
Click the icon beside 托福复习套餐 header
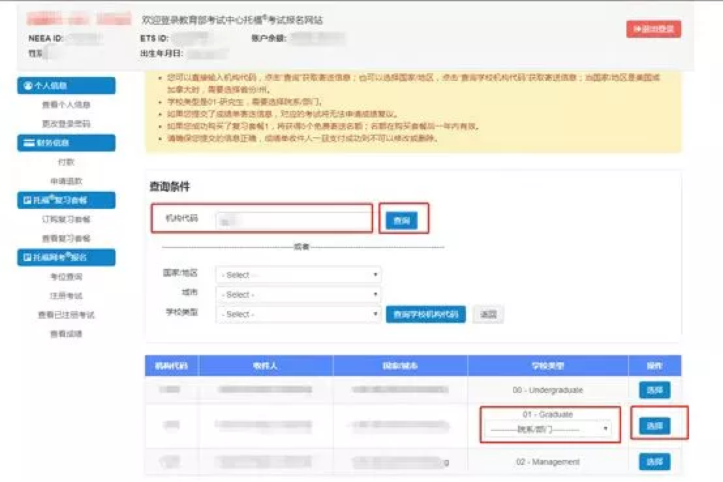[27, 200]
